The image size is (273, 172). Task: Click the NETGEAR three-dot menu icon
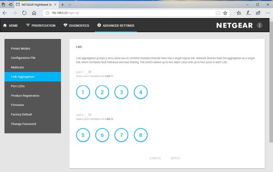point(259,25)
